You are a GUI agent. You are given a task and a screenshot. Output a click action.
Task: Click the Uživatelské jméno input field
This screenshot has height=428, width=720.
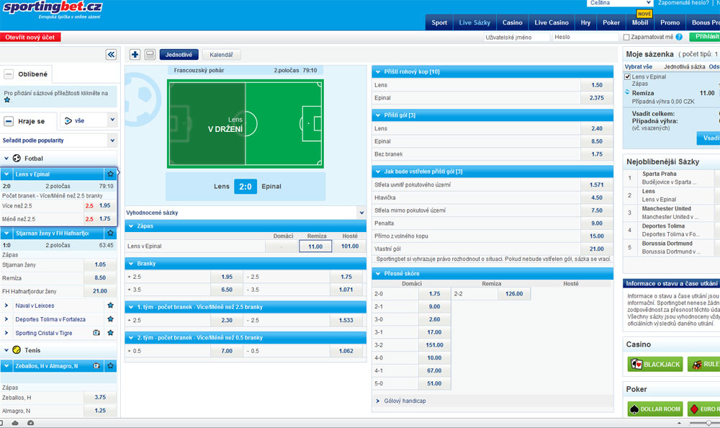(516, 37)
